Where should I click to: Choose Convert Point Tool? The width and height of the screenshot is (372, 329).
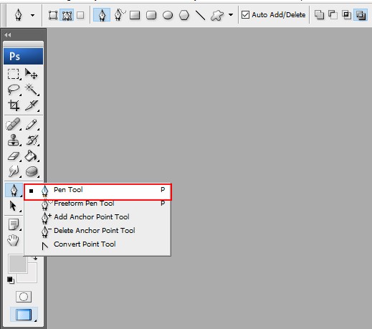tap(97, 244)
